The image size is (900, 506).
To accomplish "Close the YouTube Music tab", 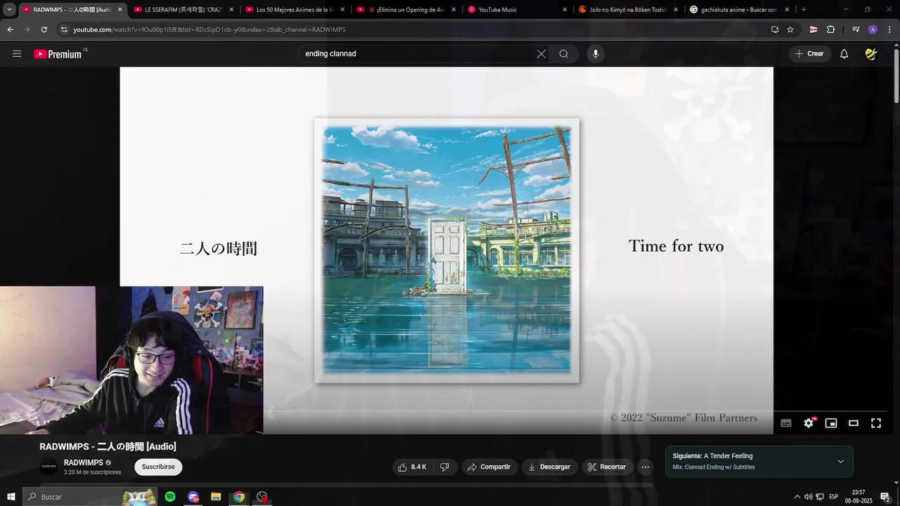I will [x=565, y=10].
